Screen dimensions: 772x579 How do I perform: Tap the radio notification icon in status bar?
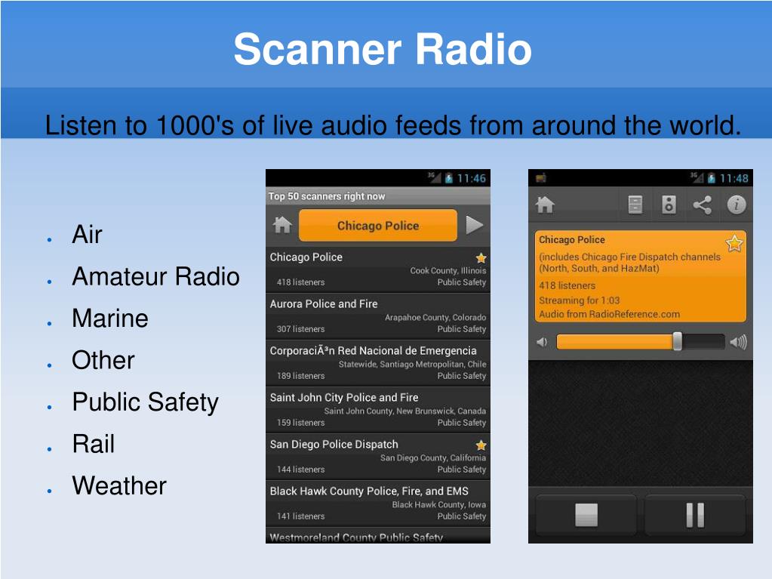coord(540,177)
